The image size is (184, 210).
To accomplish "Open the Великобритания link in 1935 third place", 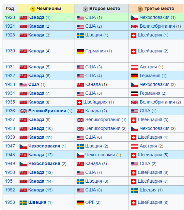I will point(157,102).
